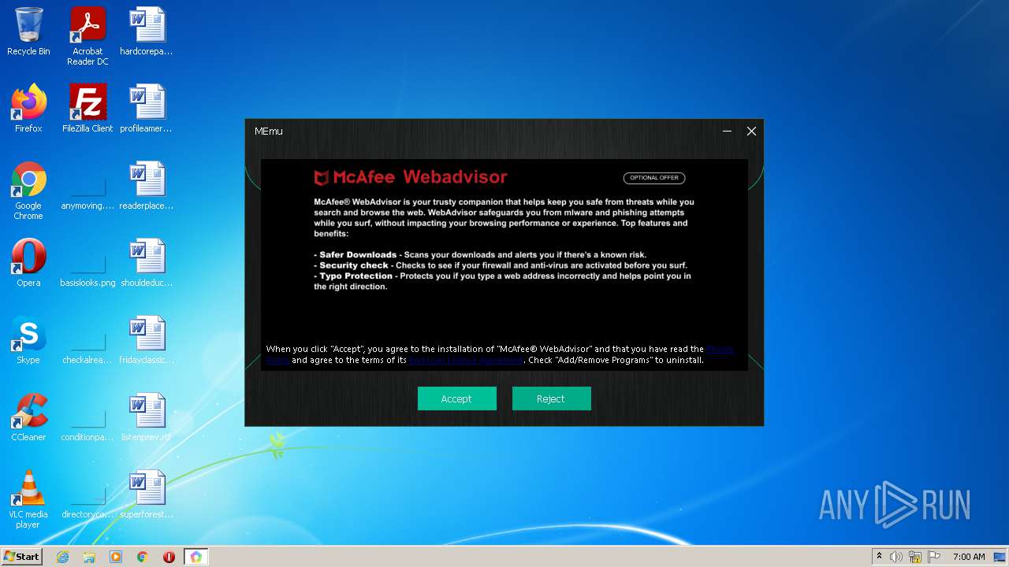Switch to MEmu installer taskbar button
The height and width of the screenshot is (567, 1009).
[x=196, y=557]
